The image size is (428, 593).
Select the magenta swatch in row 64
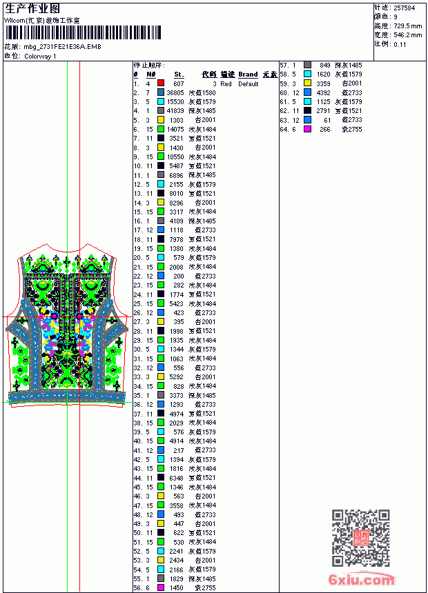tap(308, 129)
